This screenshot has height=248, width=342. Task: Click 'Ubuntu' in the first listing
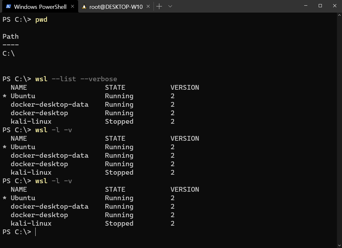coord(23,96)
